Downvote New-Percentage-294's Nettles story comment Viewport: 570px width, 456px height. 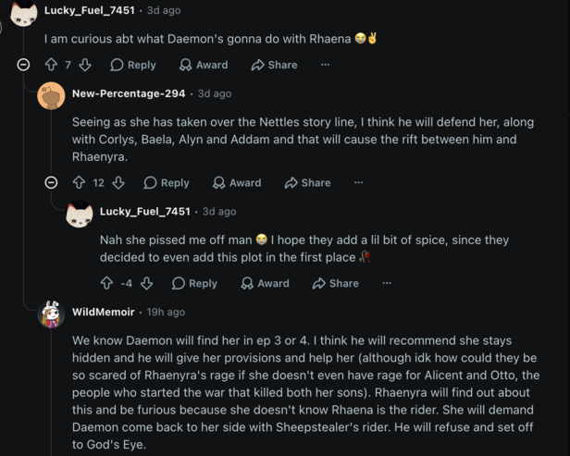click(118, 182)
